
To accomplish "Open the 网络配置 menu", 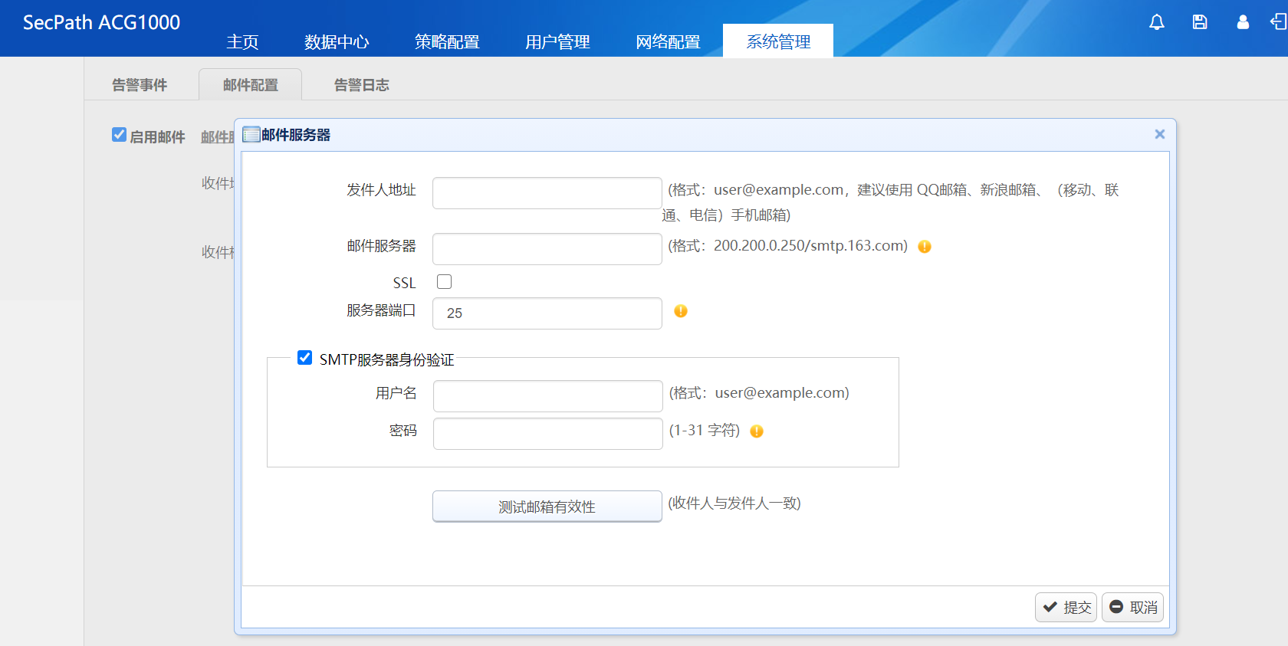I will [668, 42].
